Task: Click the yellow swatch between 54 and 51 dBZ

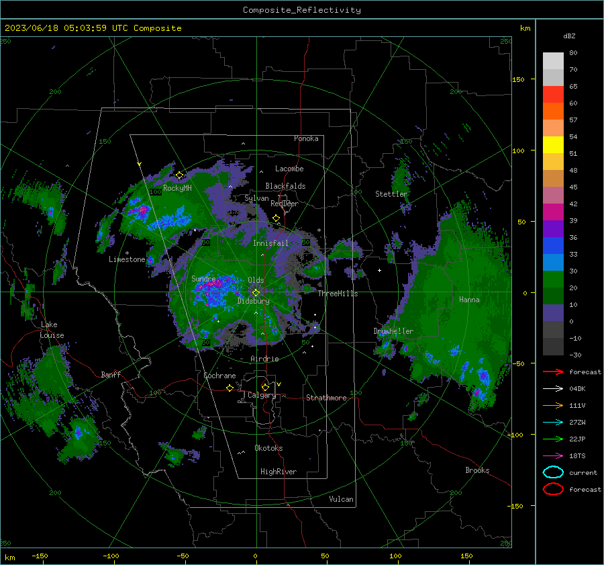Action: click(553, 145)
